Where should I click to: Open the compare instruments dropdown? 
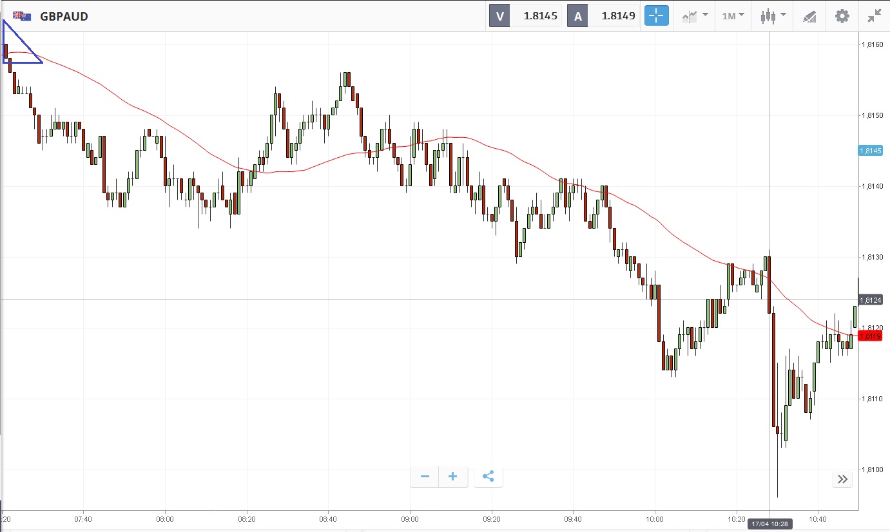pyautogui.click(x=695, y=16)
